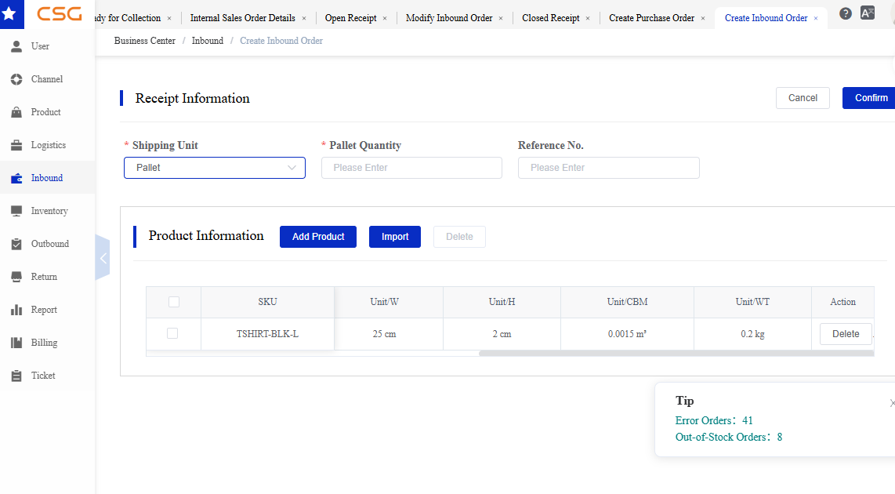Open the Product menu label
The width and height of the screenshot is (895, 494).
(x=45, y=112)
